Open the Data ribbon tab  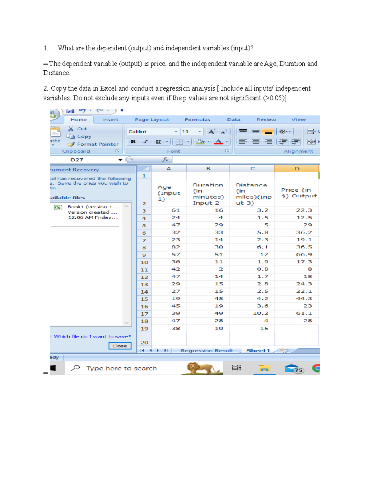click(233, 119)
